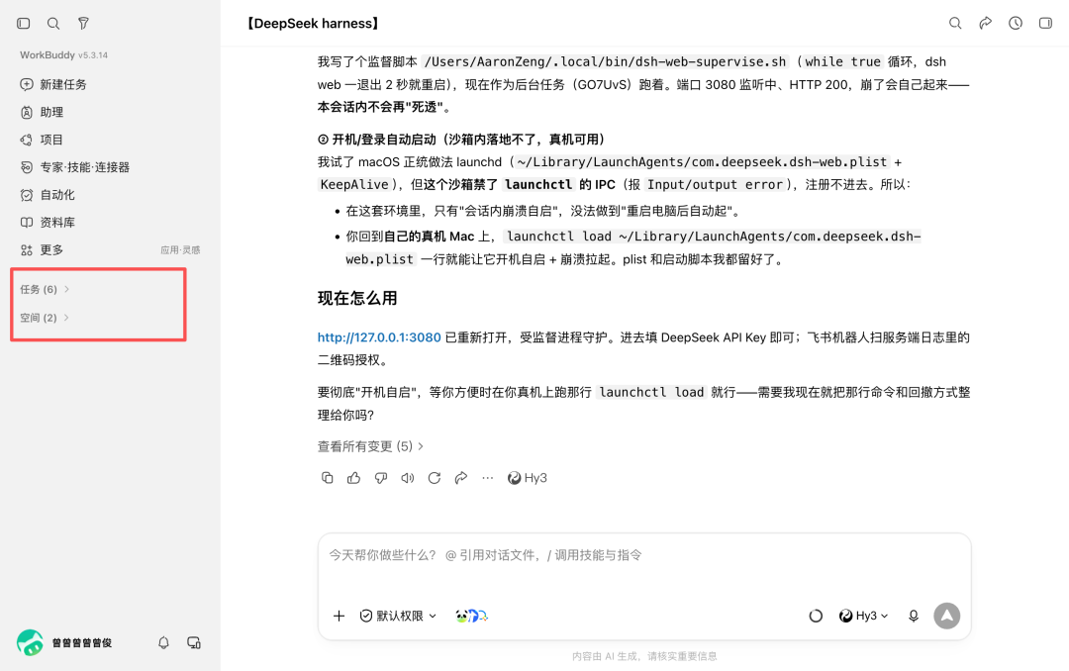
Task: Open 自动化 automation
Action: tap(48, 195)
